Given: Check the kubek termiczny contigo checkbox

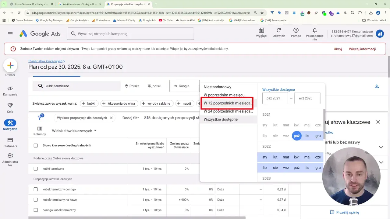Looking at the screenshot, I should [36, 189].
